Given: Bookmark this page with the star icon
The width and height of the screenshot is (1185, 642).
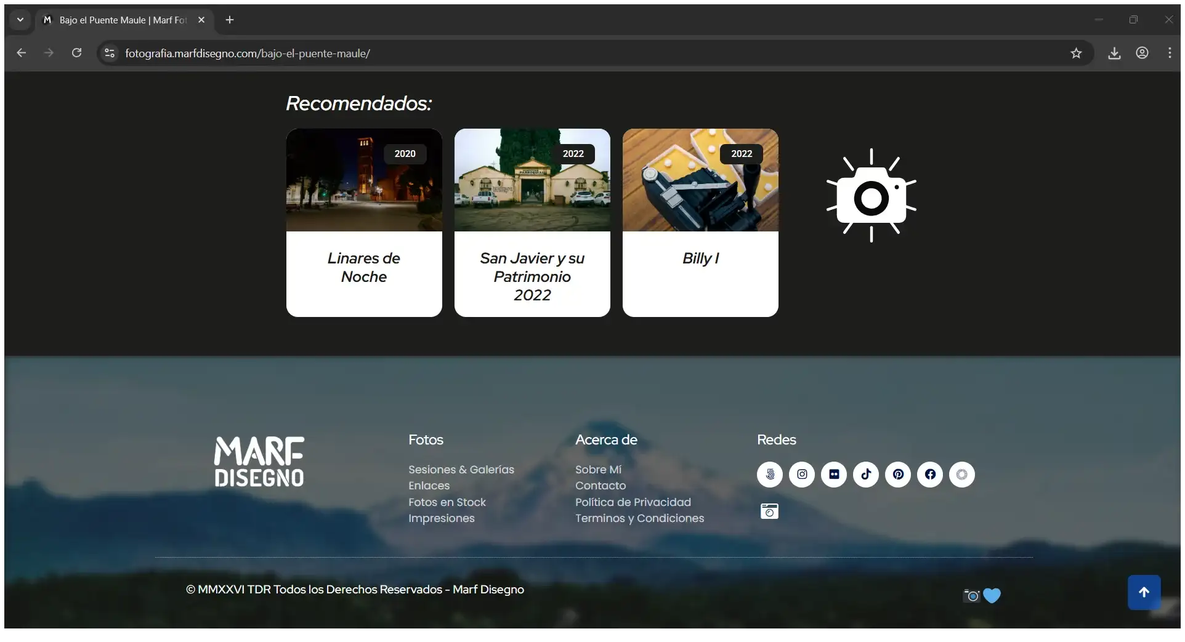Looking at the screenshot, I should [x=1076, y=54].
